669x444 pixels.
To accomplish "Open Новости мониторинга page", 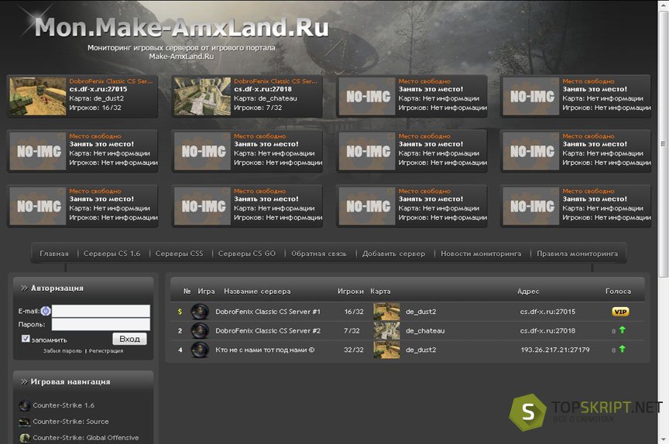I will [x=481, y=254].
